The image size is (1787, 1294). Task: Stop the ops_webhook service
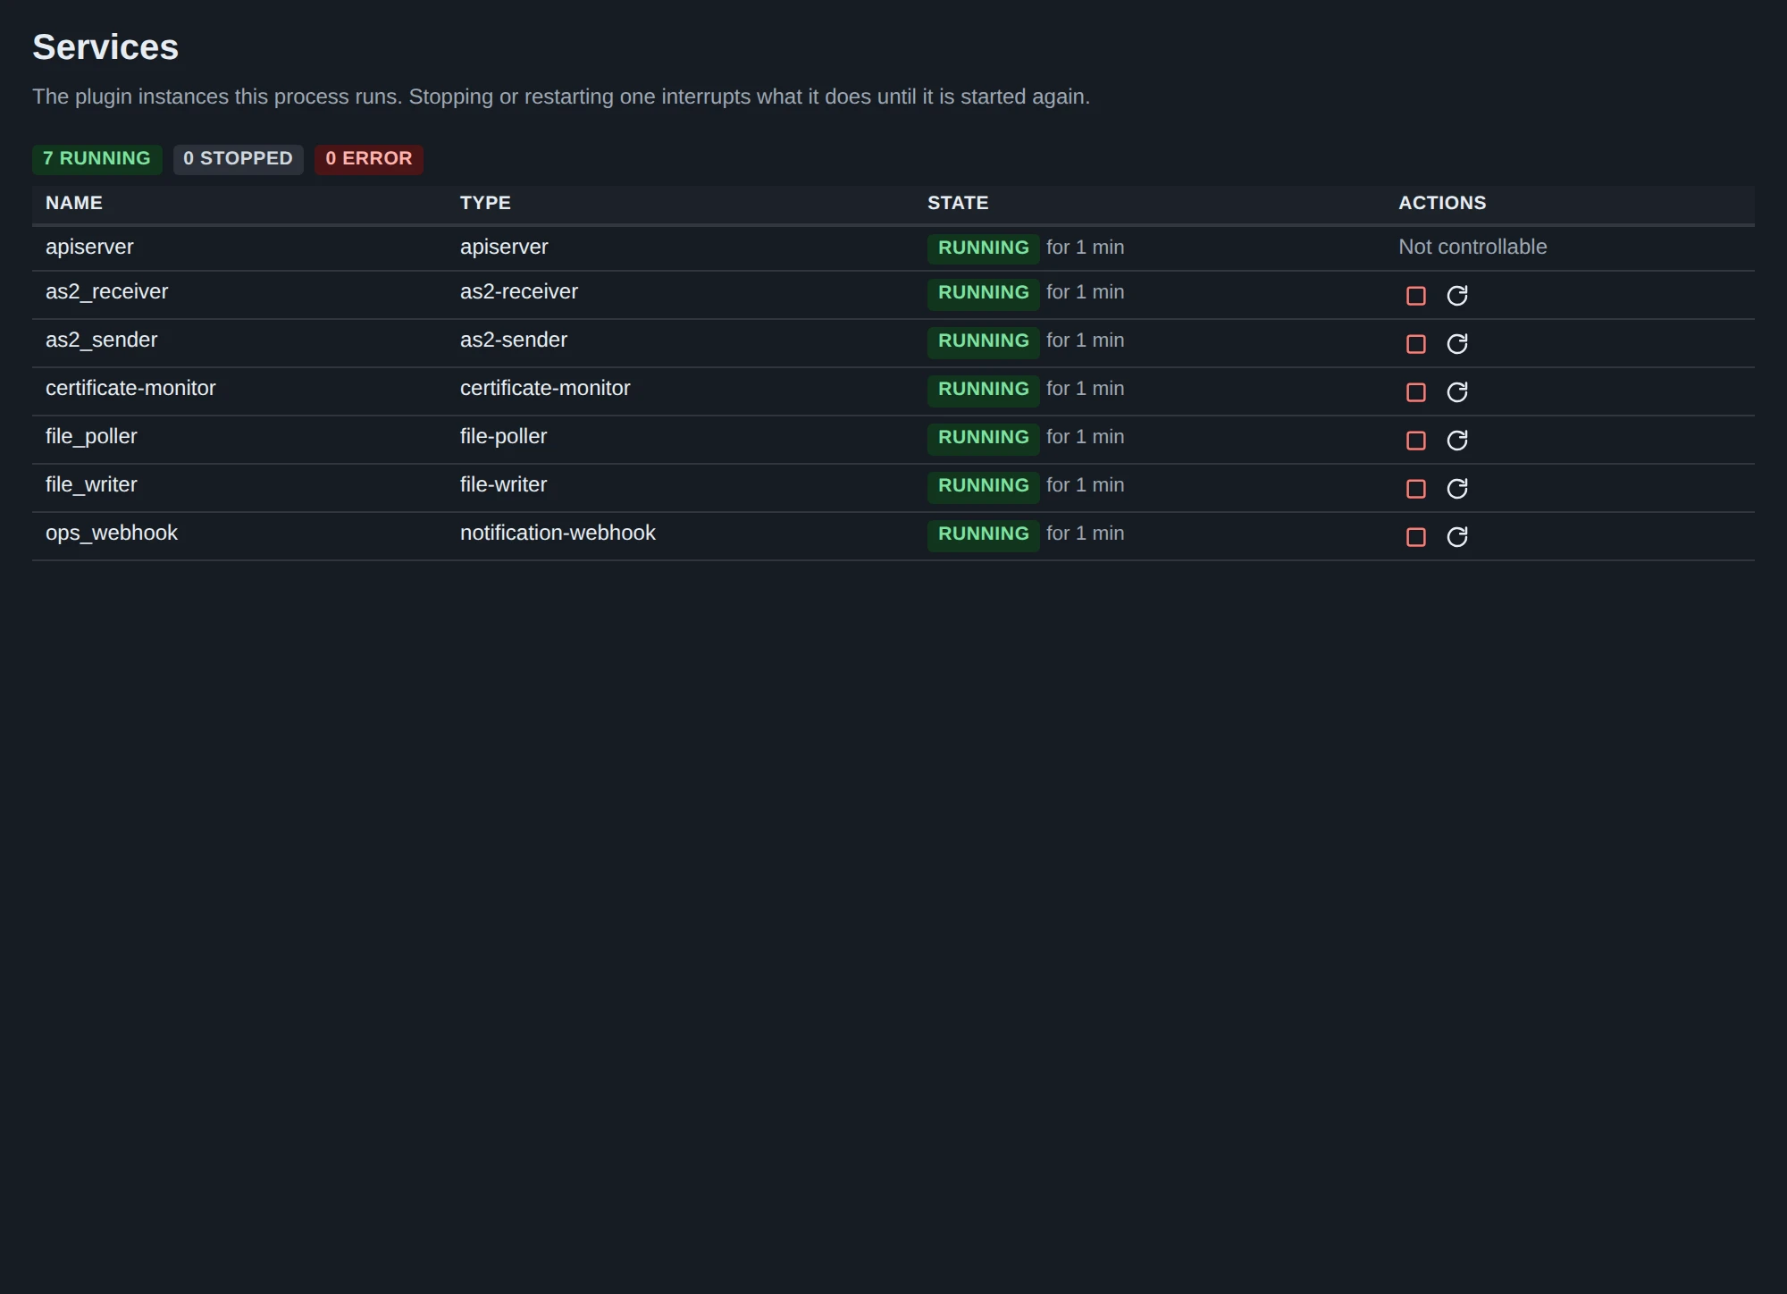[x=1416, y=537]
